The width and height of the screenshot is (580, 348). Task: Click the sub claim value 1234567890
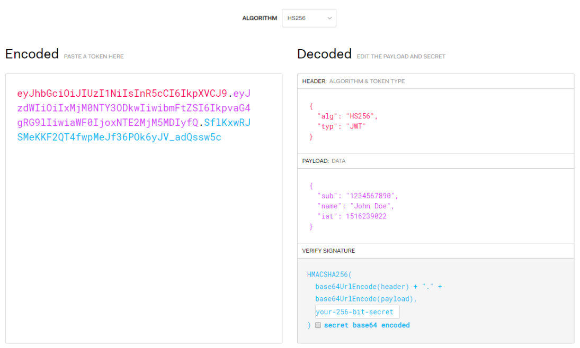[372, 196]
